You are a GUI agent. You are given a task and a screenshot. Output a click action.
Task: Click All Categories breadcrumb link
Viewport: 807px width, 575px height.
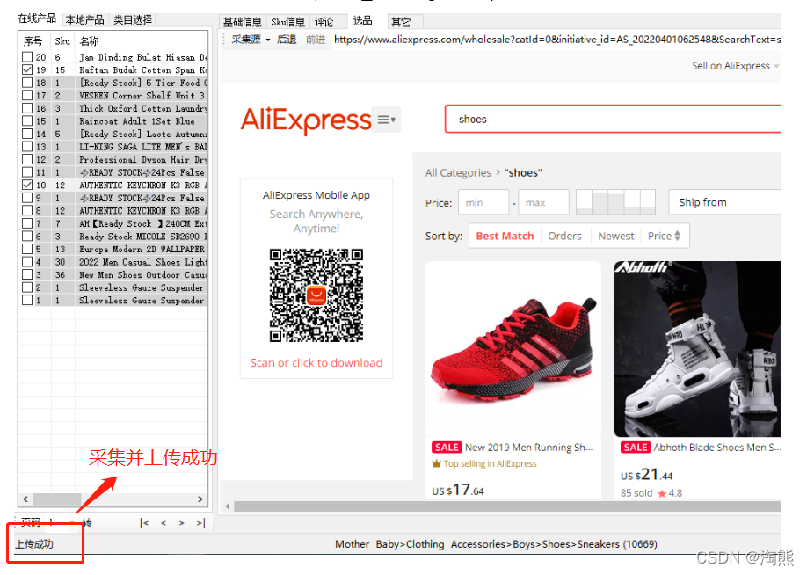[458, 173]
